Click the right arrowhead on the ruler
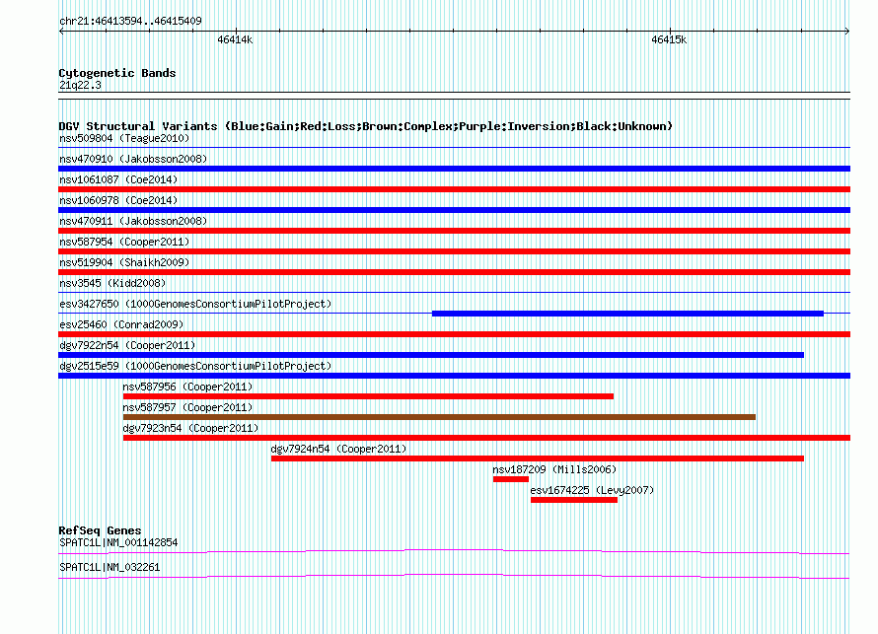The height and width of the screenshot is (634, 878). (847, 32)
